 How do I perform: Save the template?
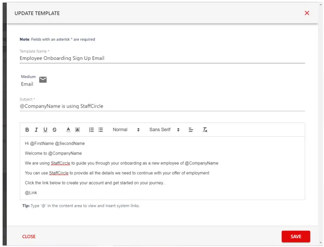coord(296,237)
